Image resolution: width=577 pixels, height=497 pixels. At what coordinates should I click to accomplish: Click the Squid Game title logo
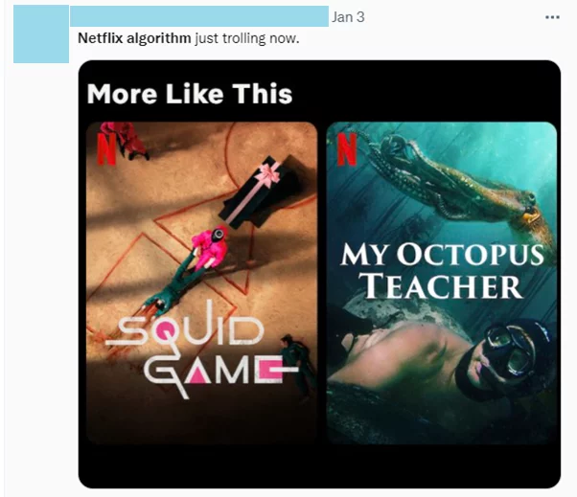pyautogui.click(x=201, y=350)
